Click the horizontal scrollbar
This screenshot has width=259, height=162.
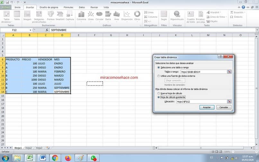[201, 148]
